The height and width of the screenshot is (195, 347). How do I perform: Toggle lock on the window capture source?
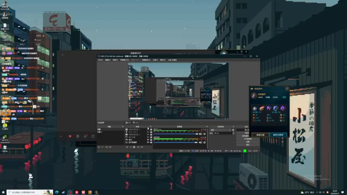(151, 137)
